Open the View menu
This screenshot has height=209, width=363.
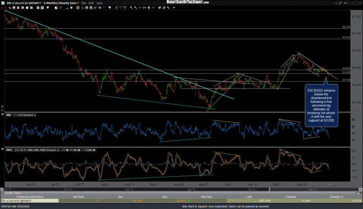[100, 3]
